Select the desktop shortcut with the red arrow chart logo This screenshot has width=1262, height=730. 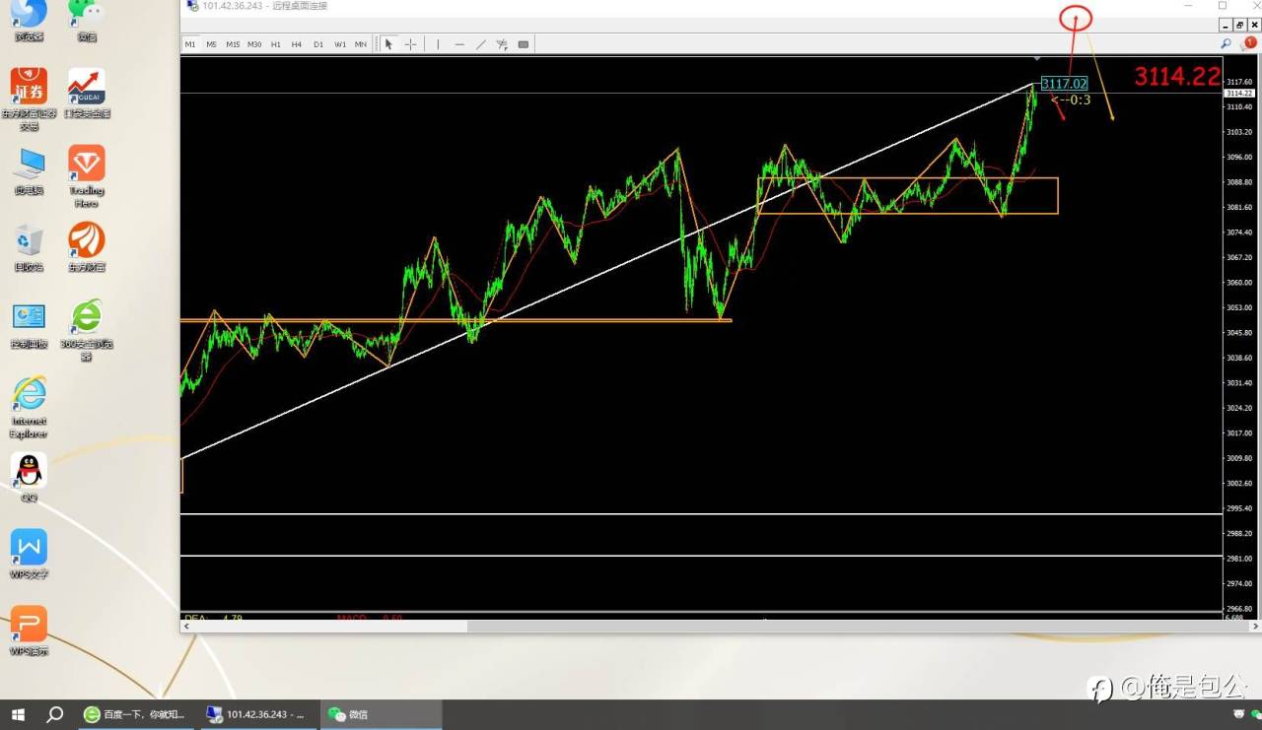click(87, 93)
